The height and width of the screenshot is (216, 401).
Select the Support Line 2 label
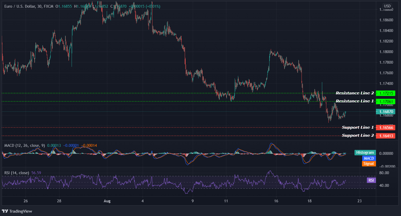pos(358,135)
